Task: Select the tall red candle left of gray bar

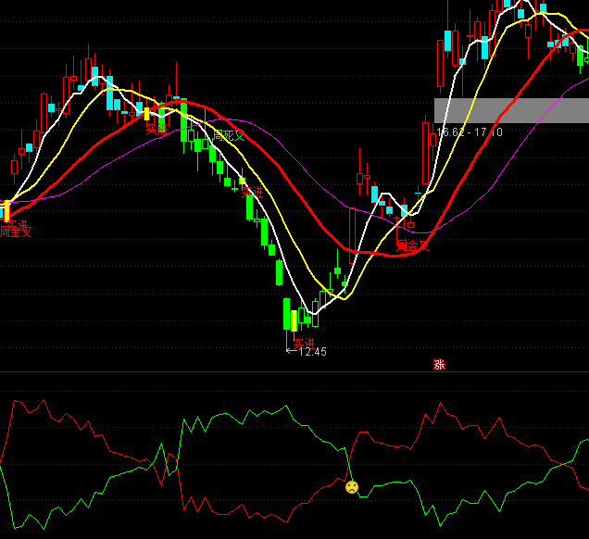Action: 426,153
